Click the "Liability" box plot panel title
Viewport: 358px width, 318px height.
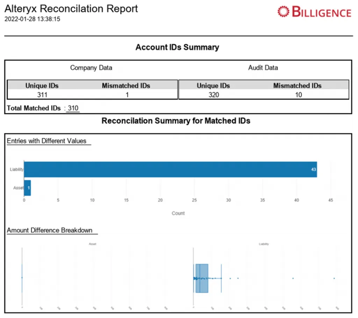tap(264, 244)
